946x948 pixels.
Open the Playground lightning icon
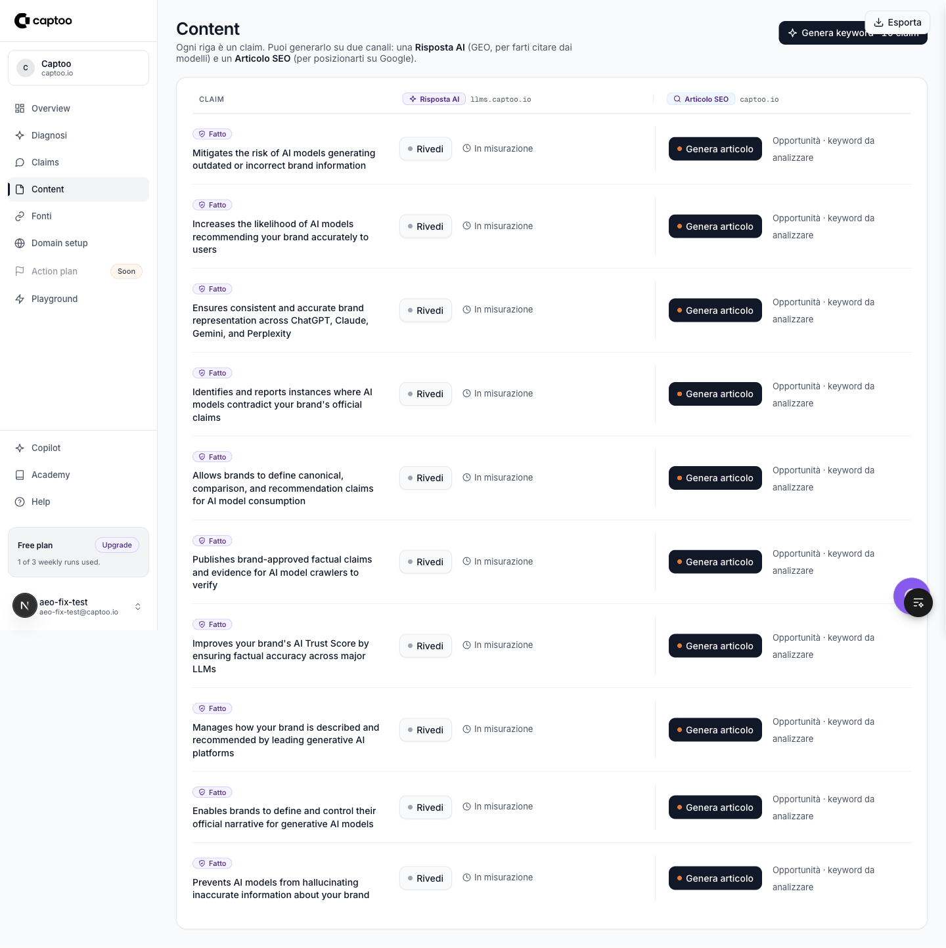click(20, 299)
